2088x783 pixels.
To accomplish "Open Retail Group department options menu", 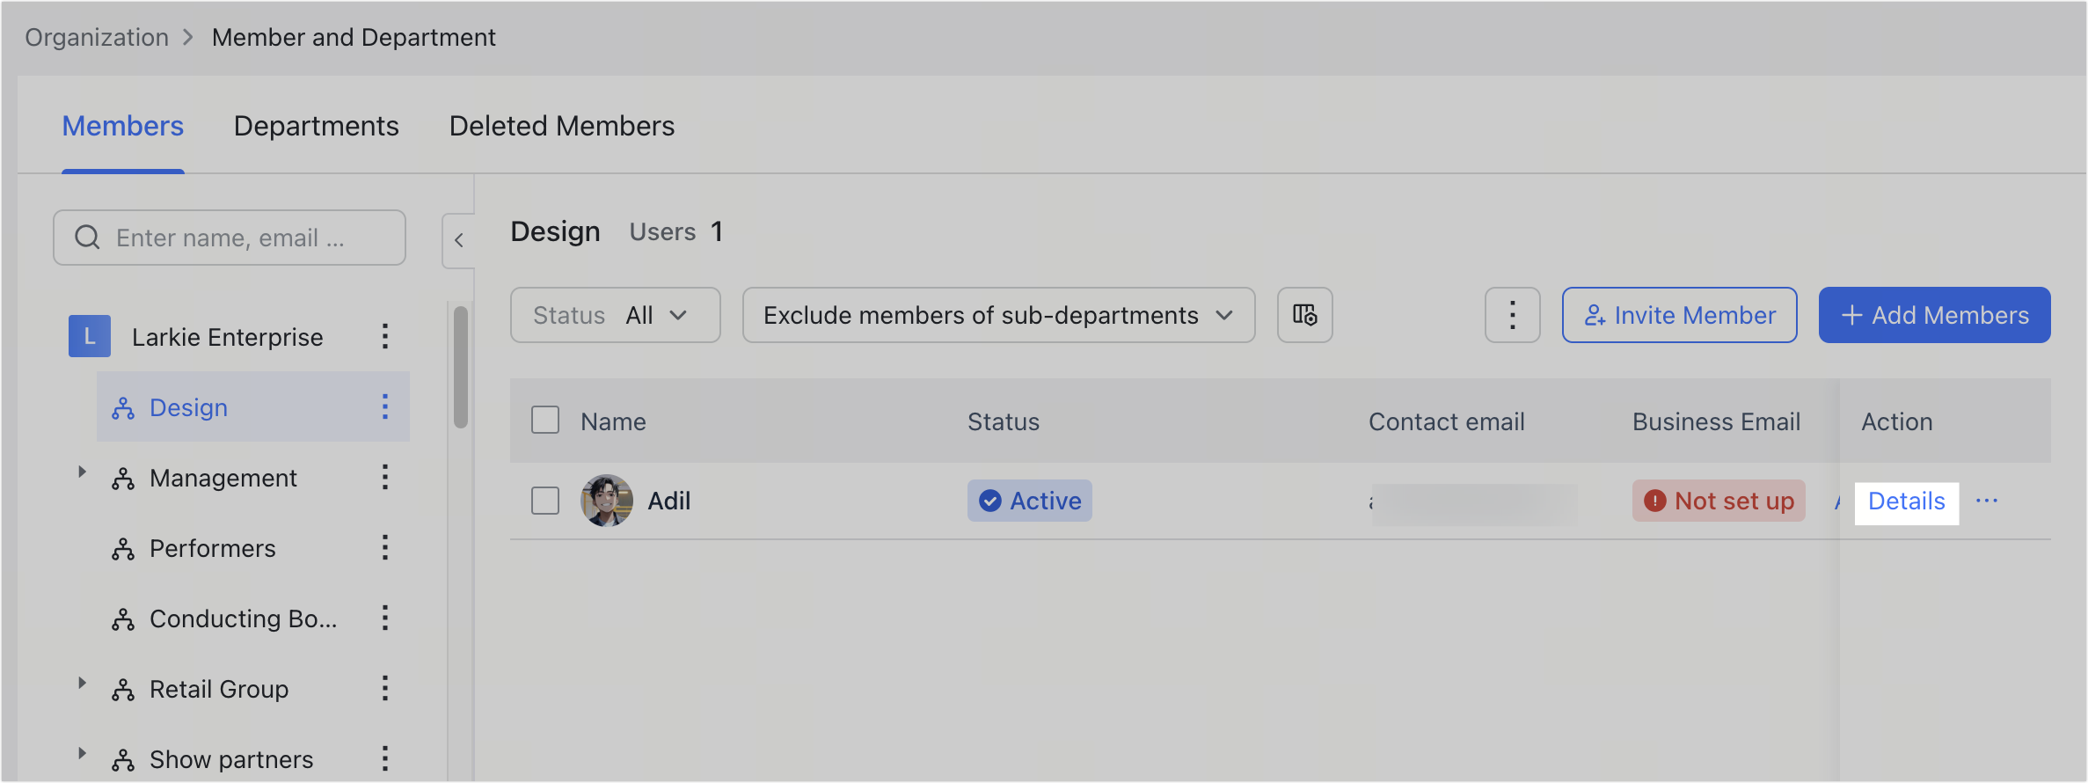I will coord(385,688).
